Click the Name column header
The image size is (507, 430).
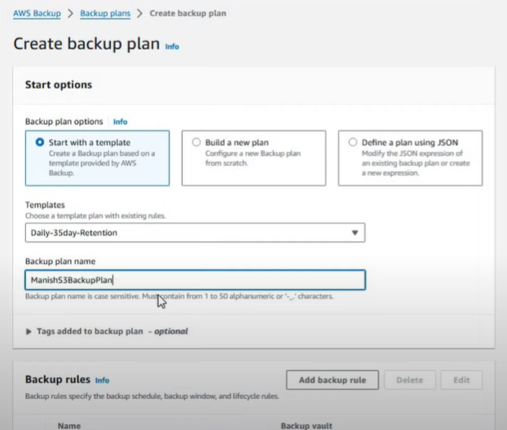[69, 426]
